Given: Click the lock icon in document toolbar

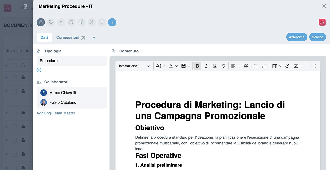Looking at the screenshot, I should tap(41, 22).
